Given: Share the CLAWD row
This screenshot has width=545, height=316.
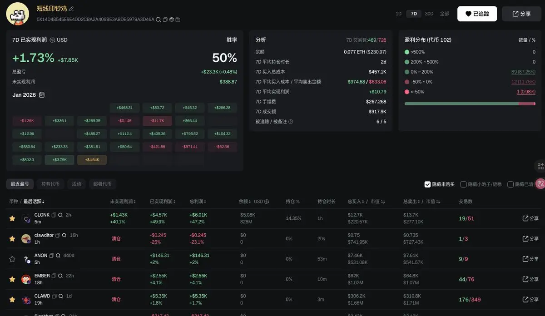Looking at the screenshot, I should click(x=530, y=299).
